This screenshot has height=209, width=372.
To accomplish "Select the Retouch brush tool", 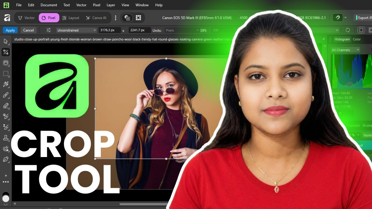I will 6,149.
